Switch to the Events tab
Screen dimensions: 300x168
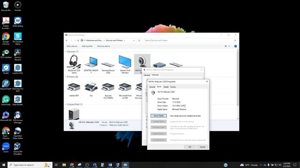[173, 87]
